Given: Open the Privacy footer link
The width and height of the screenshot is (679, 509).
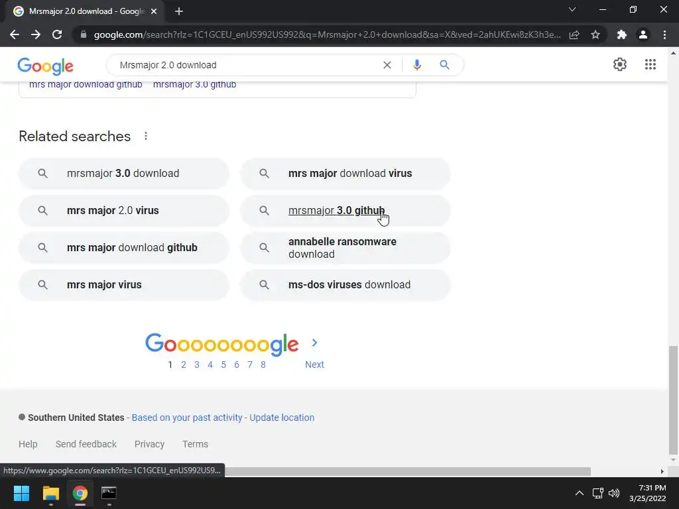Looking at the screenshot, I should pyautogui.click(x=149, y=444).
